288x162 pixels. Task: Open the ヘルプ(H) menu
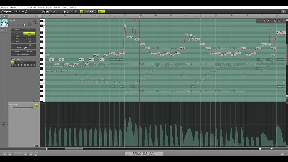point(73,7)
